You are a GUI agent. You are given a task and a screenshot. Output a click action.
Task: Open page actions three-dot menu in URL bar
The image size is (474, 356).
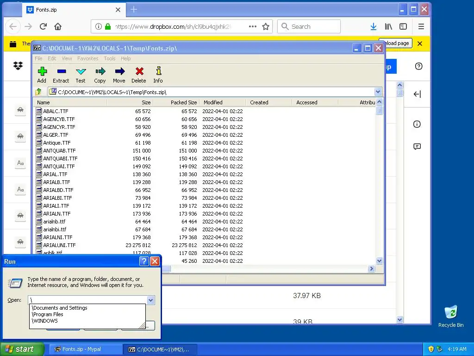pyautogui.click(x=253, y=26)
